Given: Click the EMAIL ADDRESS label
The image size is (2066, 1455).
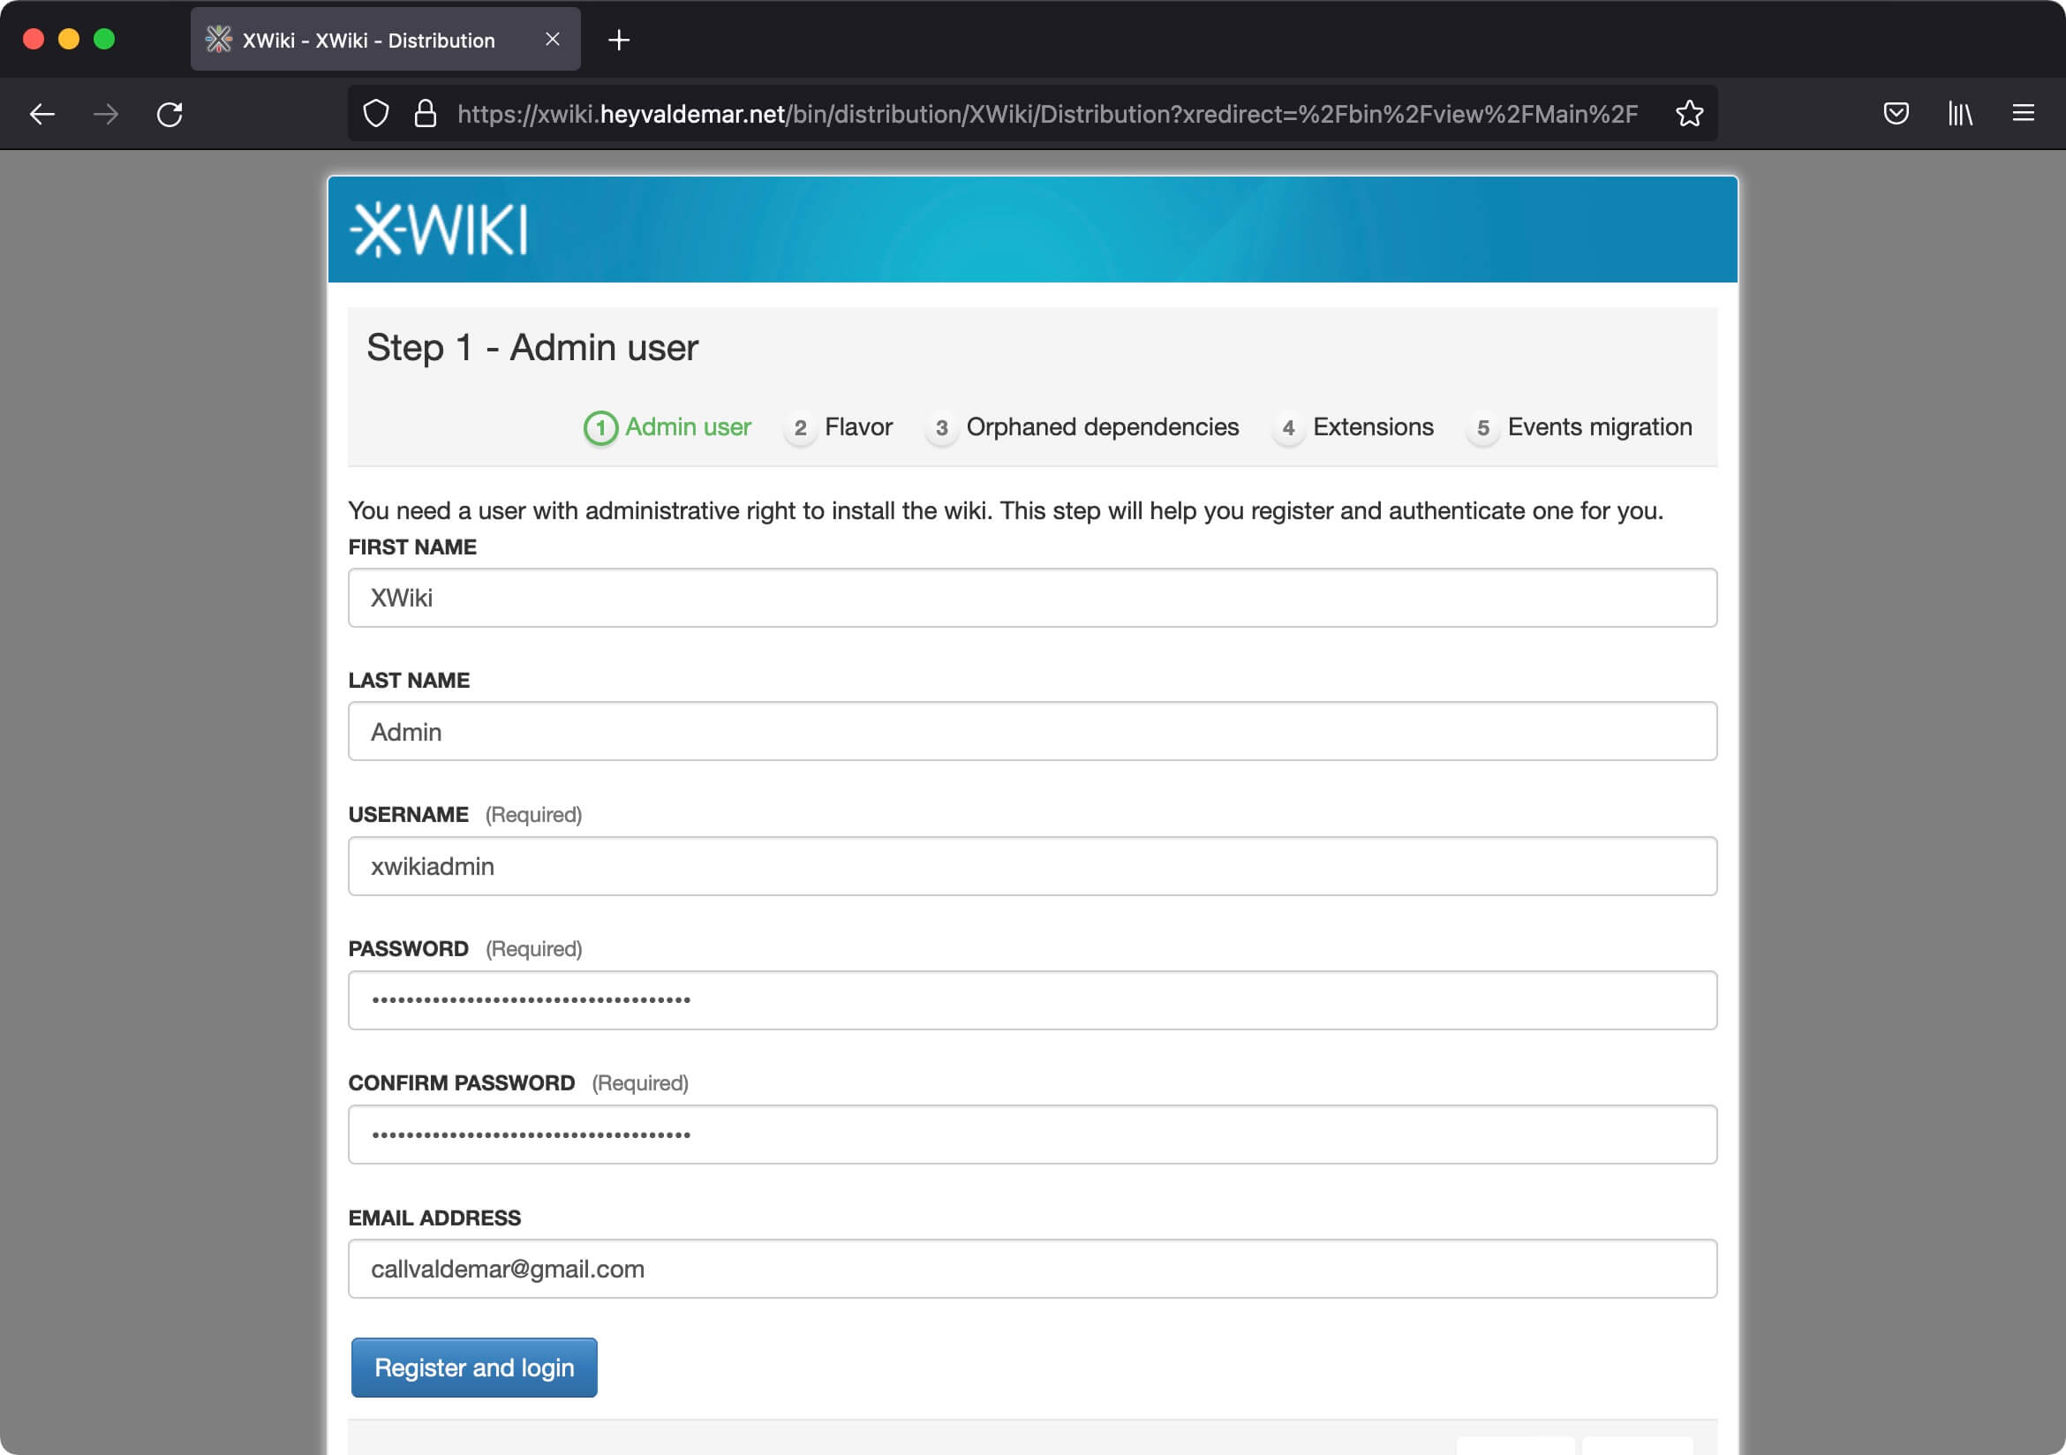Looking at the screenshot, I should coord(434,1218).
